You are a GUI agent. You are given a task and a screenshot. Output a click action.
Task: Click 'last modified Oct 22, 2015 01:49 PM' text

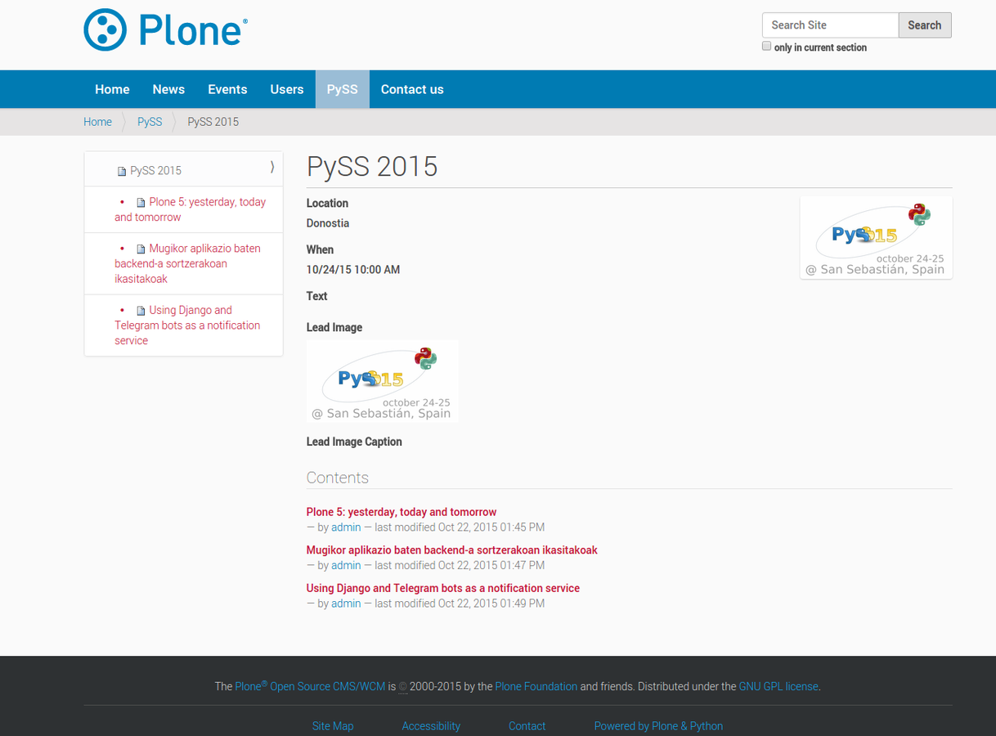point(460,604)
